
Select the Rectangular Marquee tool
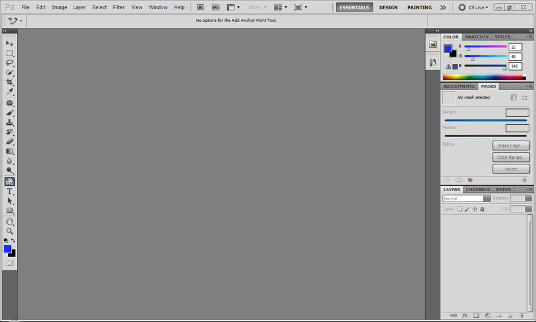[10, 54]
